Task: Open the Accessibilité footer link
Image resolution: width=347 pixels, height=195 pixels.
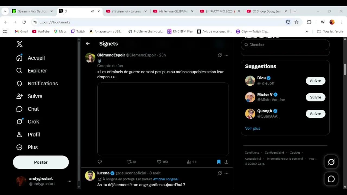Action: coord(253,159)
